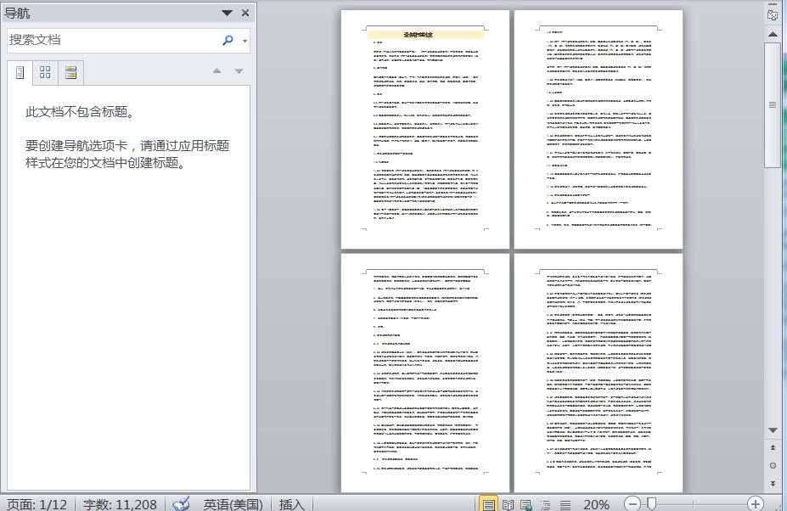Viewport: 787px width, 511px height.
Task: Click the zoom in plus button
Action: pos(755,503)
